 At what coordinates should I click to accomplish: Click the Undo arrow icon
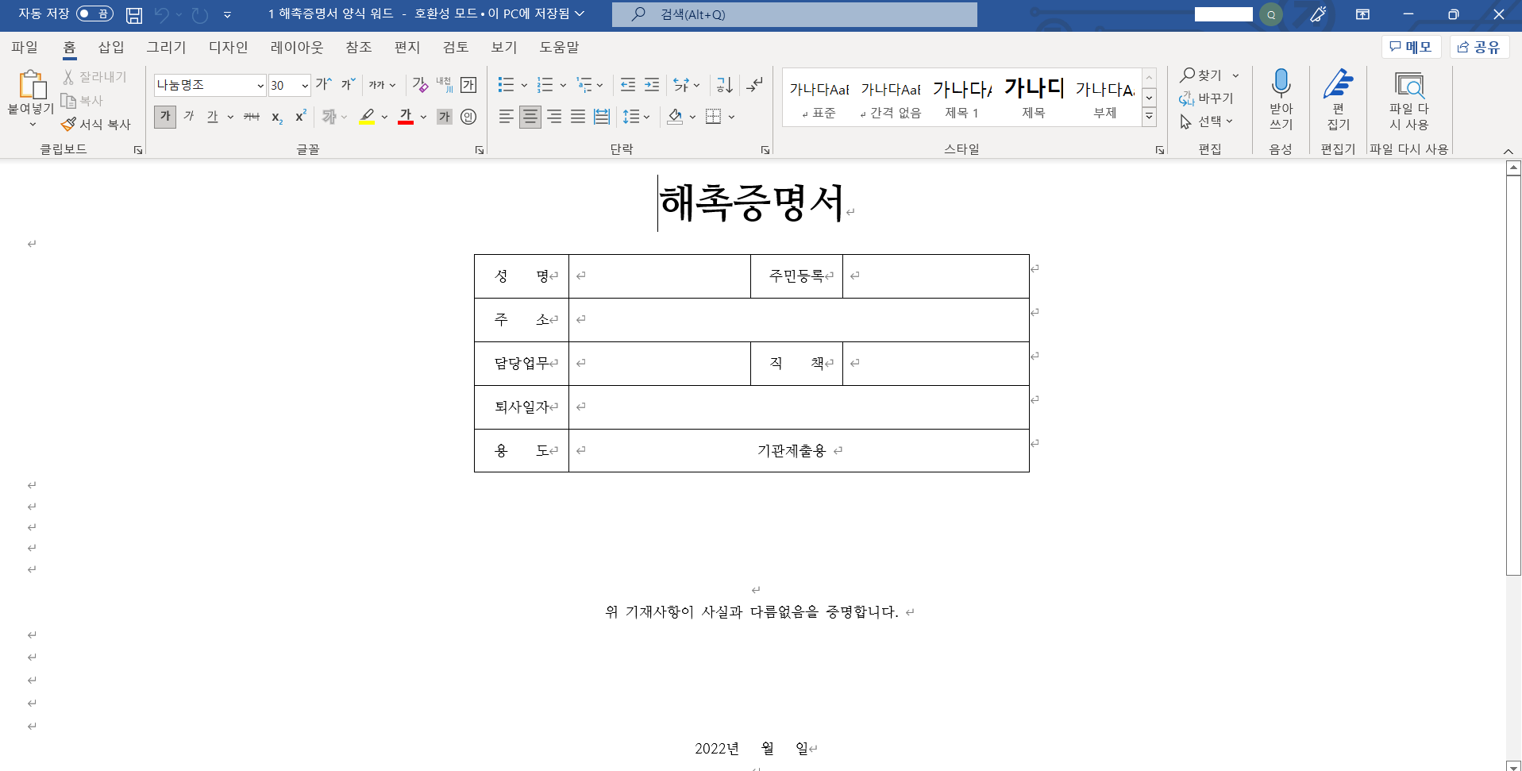point(162,14)
